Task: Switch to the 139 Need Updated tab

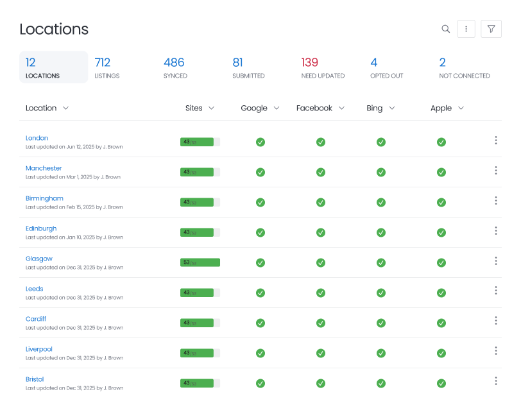Action: coord(323,67)
